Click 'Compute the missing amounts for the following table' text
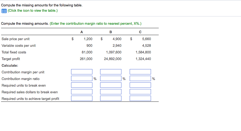The height and width of the screenshot is (131, 241). (42, 5)
